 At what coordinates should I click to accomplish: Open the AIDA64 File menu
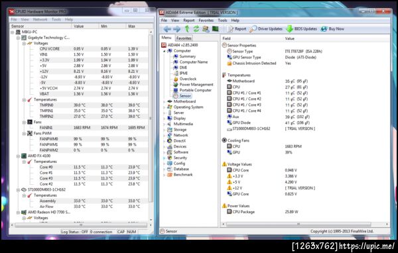pyautogui.click(x=165, y=21)
